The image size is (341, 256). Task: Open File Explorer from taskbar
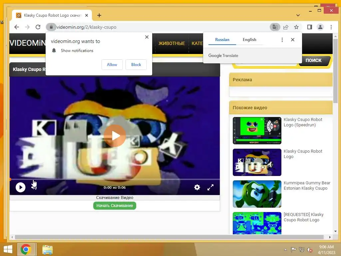pos(47,250)
